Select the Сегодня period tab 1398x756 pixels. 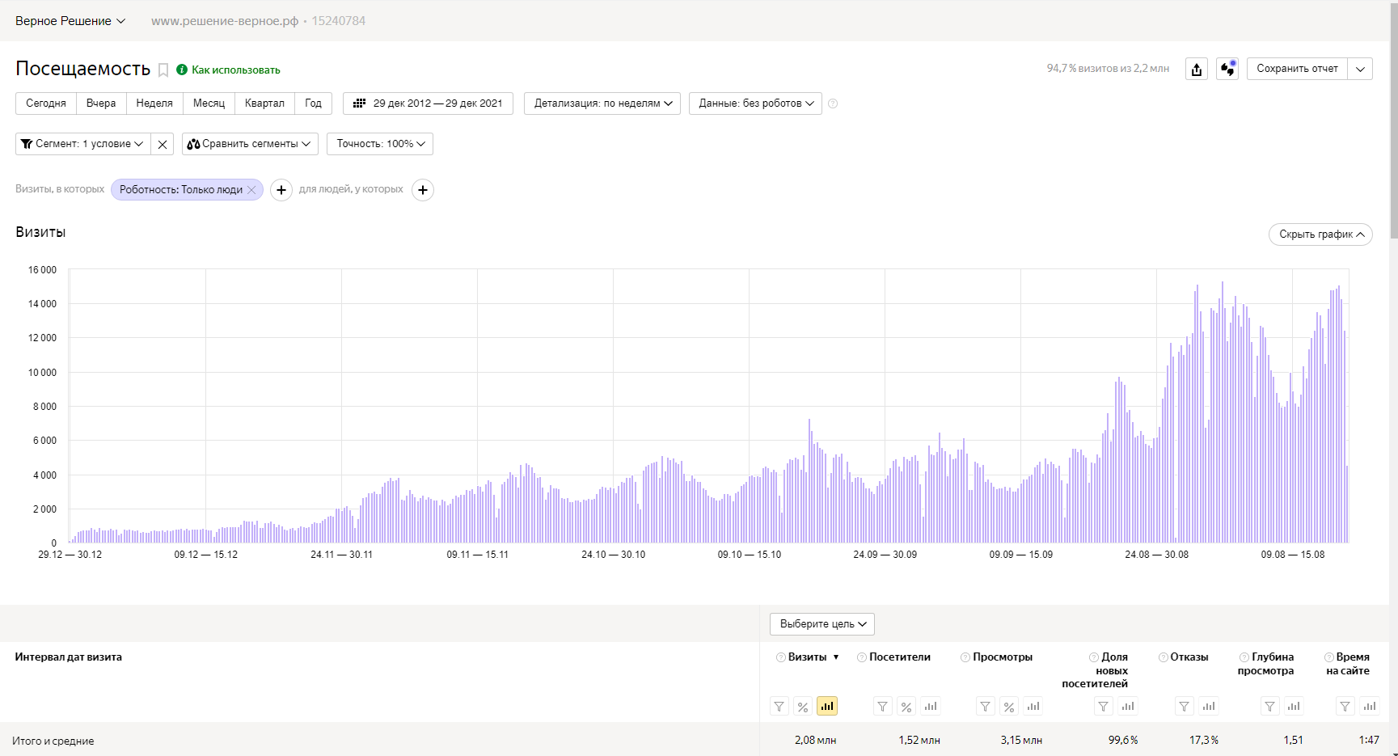click(x=46, y=103)
